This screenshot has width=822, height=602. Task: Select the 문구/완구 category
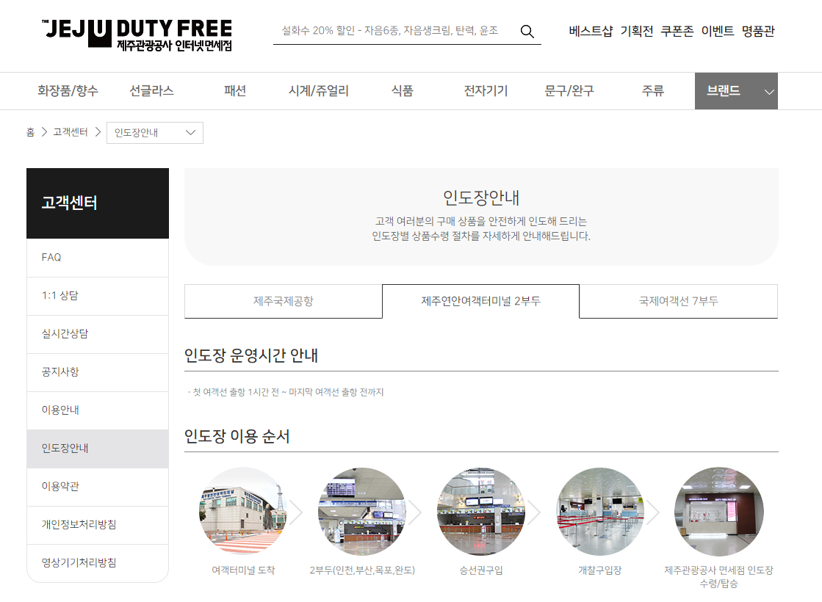click(569, 90)
